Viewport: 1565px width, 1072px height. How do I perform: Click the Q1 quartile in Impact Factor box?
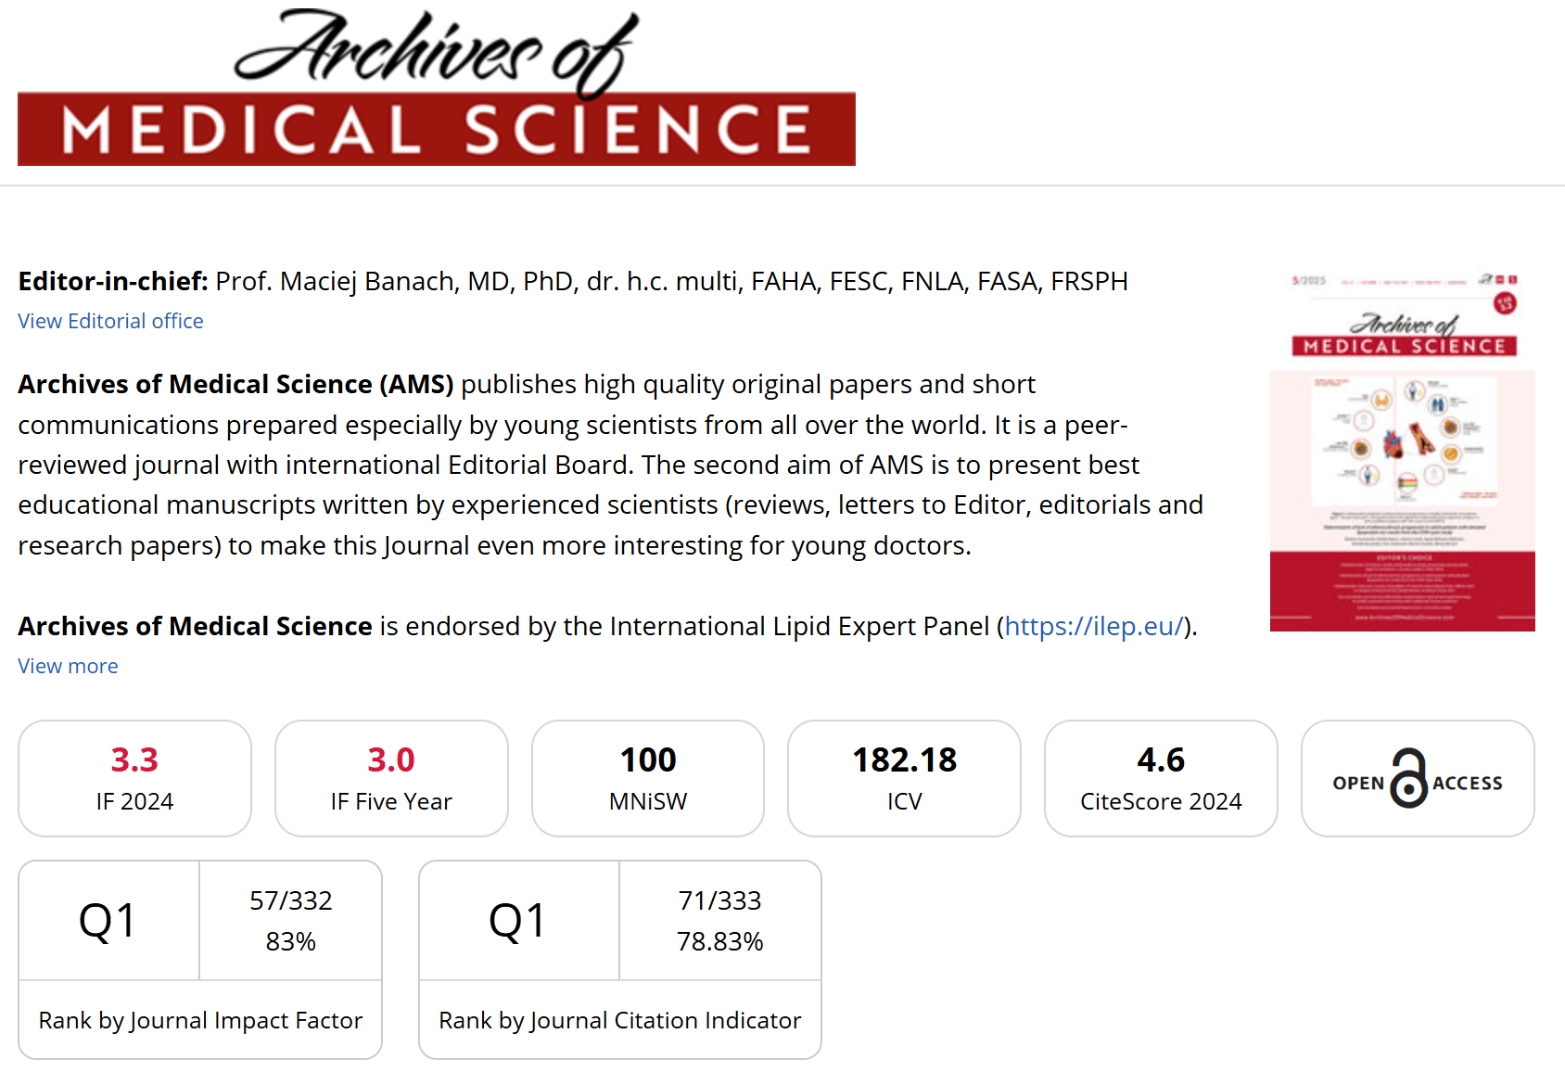[108, 921]
